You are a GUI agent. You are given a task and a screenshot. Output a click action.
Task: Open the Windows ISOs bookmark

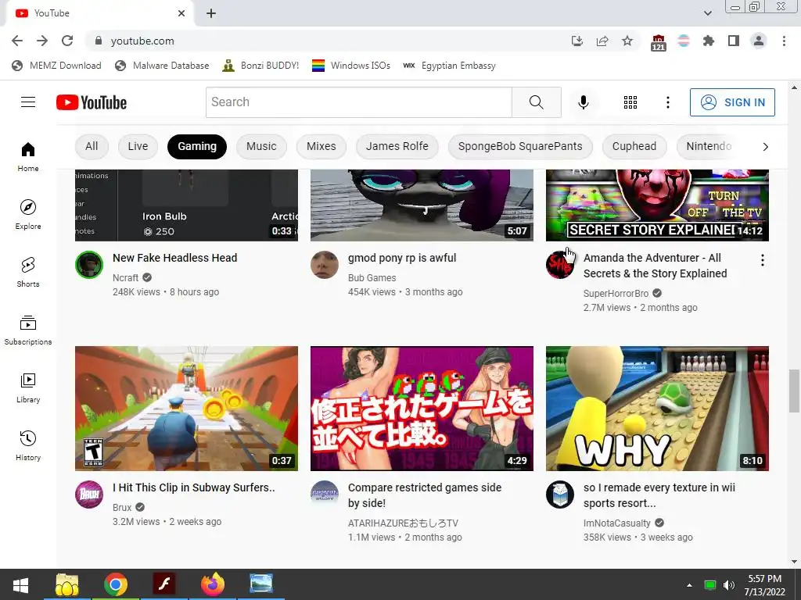tap(351, 66)
